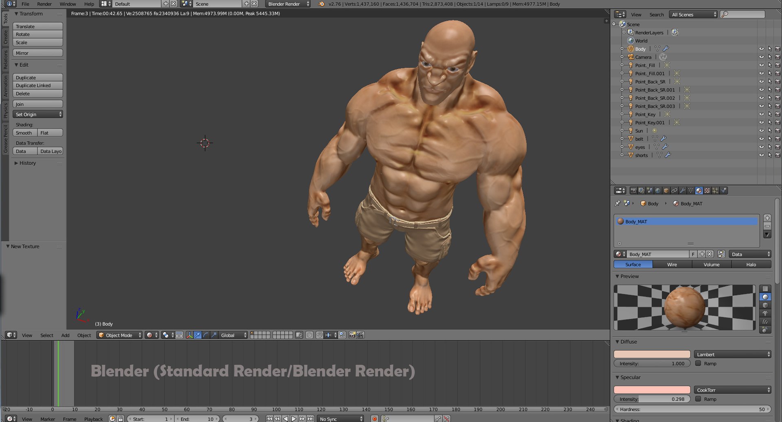
Task: Click the Join button
Action: tap(37, 104)
